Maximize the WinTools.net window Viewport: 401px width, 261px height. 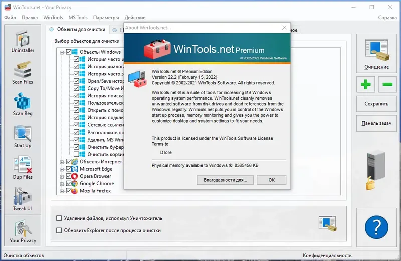(372, 7)
